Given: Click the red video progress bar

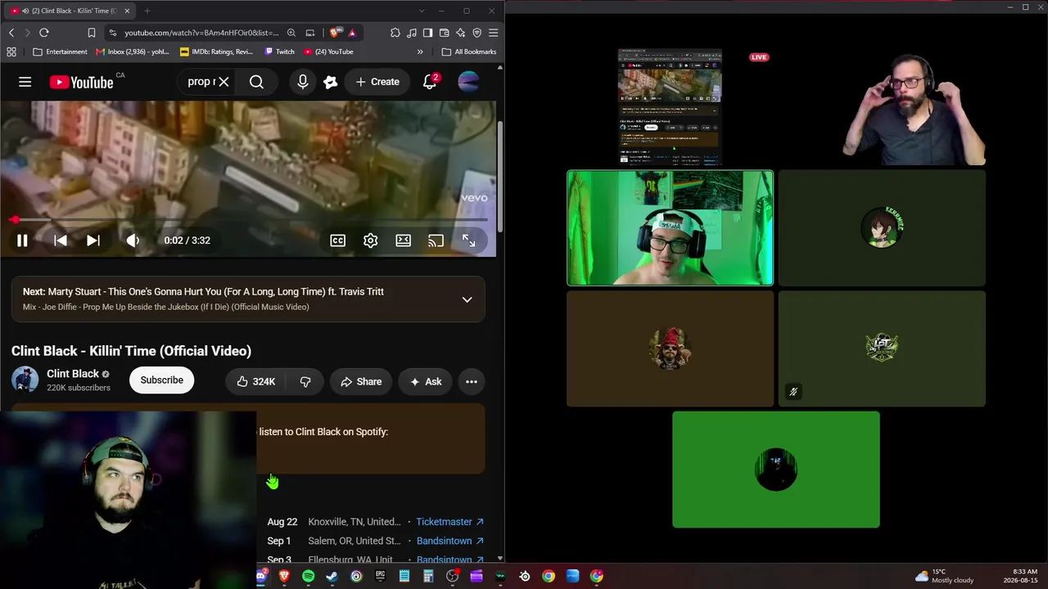Looking at the screenshot, I should pos(247,220).
